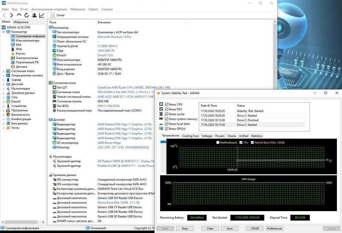Toggle the Stress cache checkbox
This screenshot has width=342, height=233.
(167, 114)
